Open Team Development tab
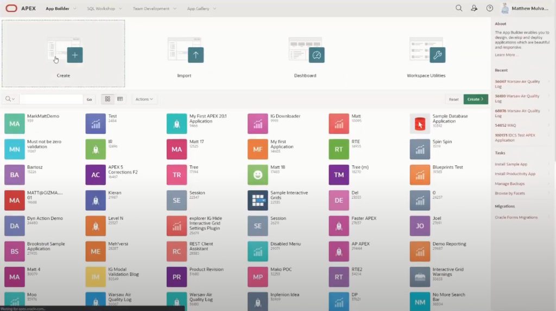This screenshot has width=556, height=311. click(151, 9)
